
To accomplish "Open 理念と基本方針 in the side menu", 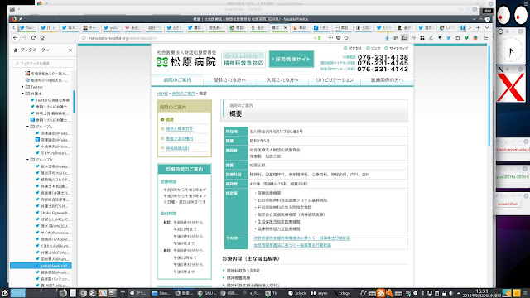I will pos(179,129).
